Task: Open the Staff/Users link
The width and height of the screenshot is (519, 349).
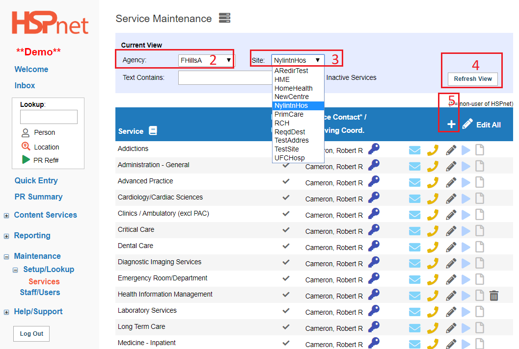Action: 40,293
